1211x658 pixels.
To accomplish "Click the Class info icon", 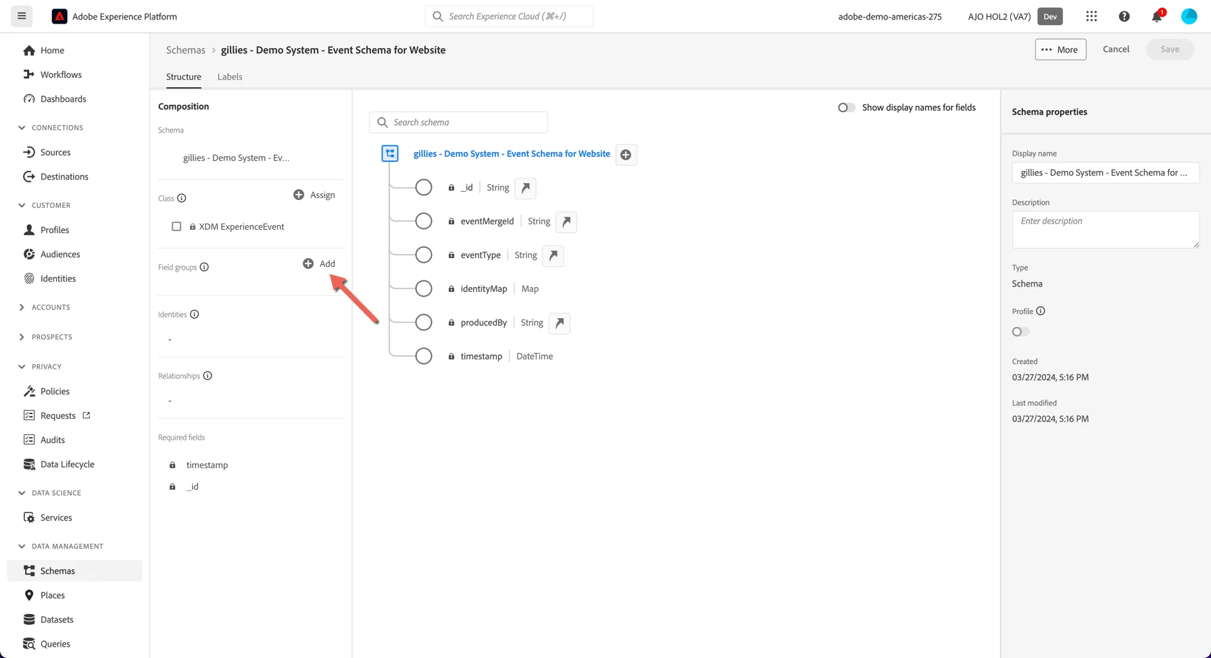I will tap(182, 198).
